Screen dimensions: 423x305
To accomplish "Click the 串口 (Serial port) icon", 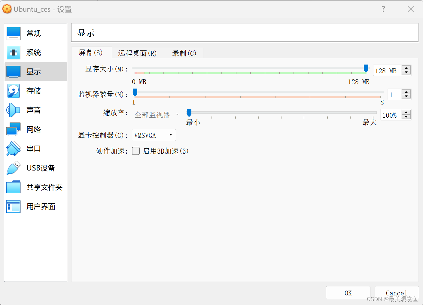I will tap(14, 149).
